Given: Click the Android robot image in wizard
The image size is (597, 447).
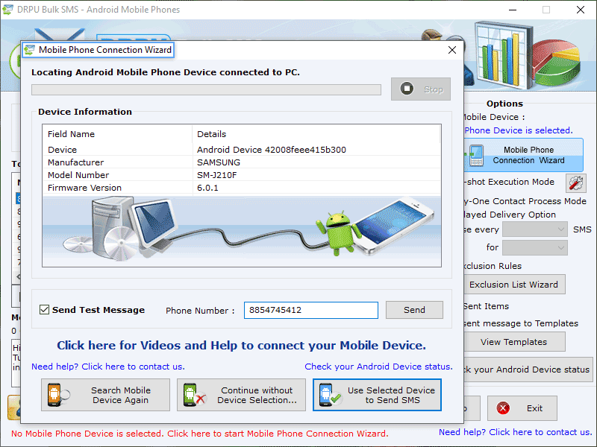Looking at the screenshot, I should (339, 233).
